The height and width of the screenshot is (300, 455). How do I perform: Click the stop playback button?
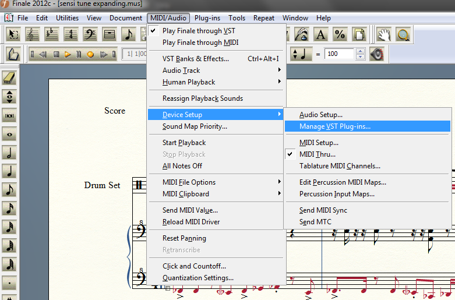[x=57, y=54]
